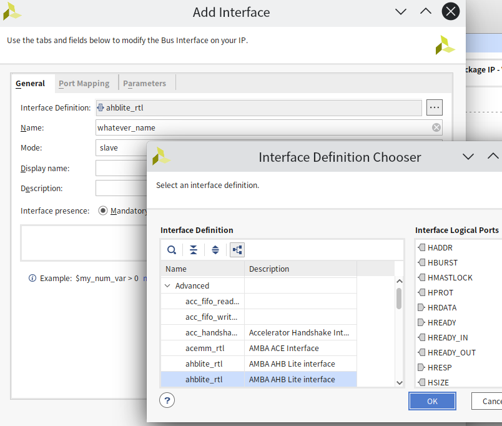This screenshot has height=426, width=502.
Task: Select the acemm_rtl interface row
Action: (x=204, y=349)
